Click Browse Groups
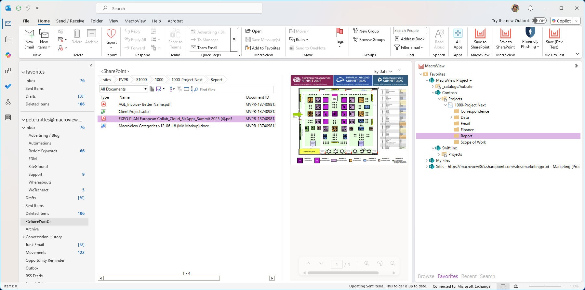This screenshot has width=585, height=290. (x=369, y=39)
